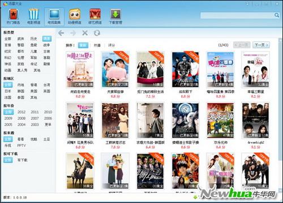
Task: Filter region by 美国
Action: (33, 91)
